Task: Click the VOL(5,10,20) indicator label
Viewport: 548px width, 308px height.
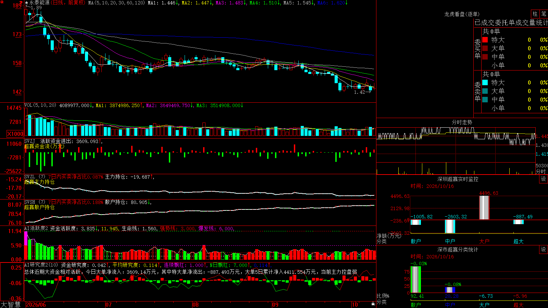Action: pos(40,105)
